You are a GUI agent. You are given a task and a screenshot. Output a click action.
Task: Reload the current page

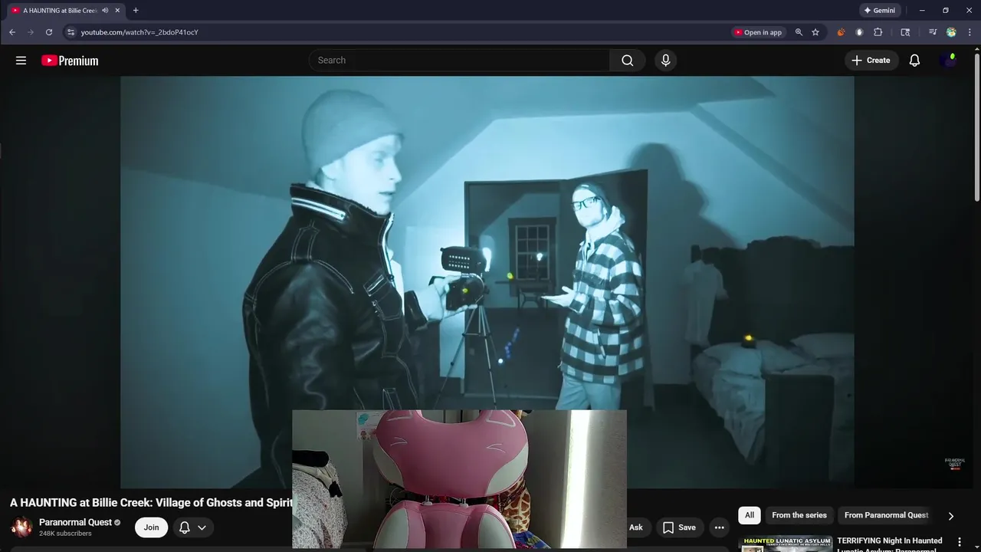(49, 32)
